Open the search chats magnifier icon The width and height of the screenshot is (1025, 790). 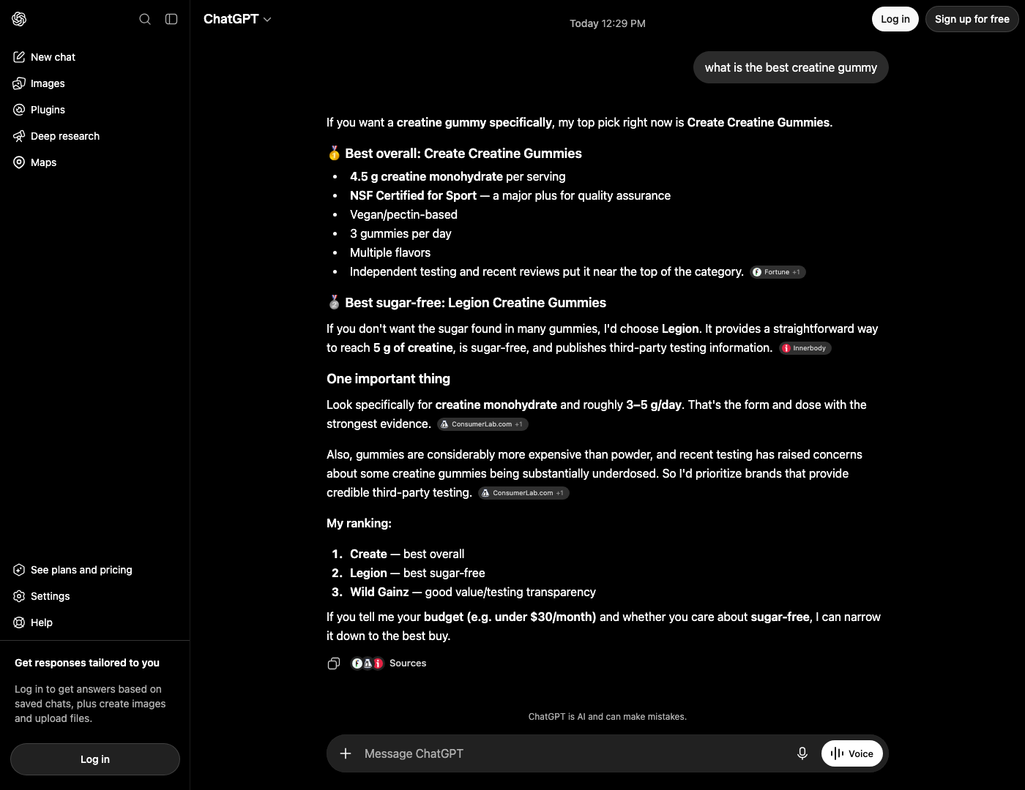[x=145, y=19]
